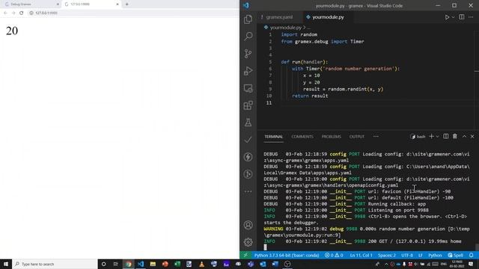The height and width of the screenshot is (269, 479).
Task: Change indentation via Spaces: 2
Action: [x=387, y=256]
